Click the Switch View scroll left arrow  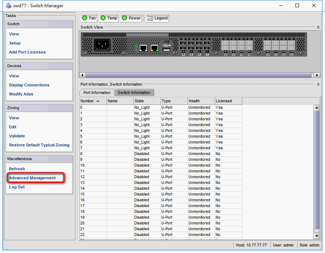(82, 75)
